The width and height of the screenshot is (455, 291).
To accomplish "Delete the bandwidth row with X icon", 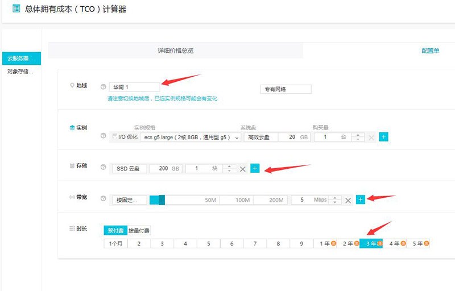I will point(348,200).
